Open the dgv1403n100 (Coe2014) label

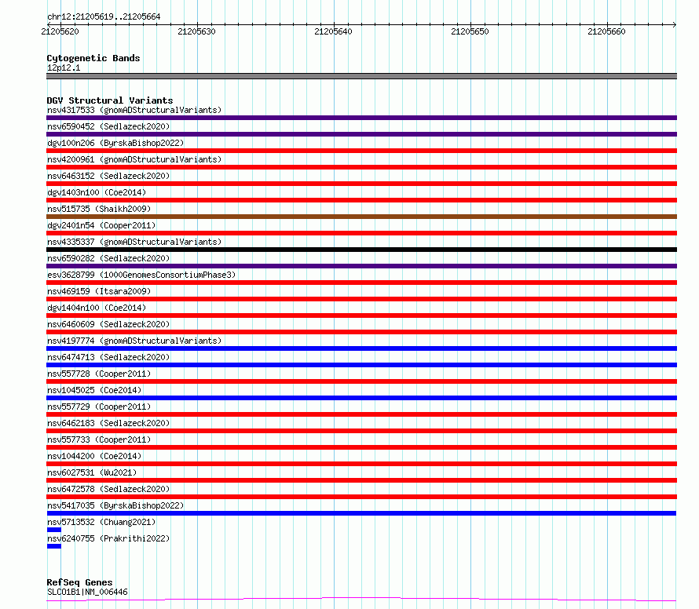(97, 192)
